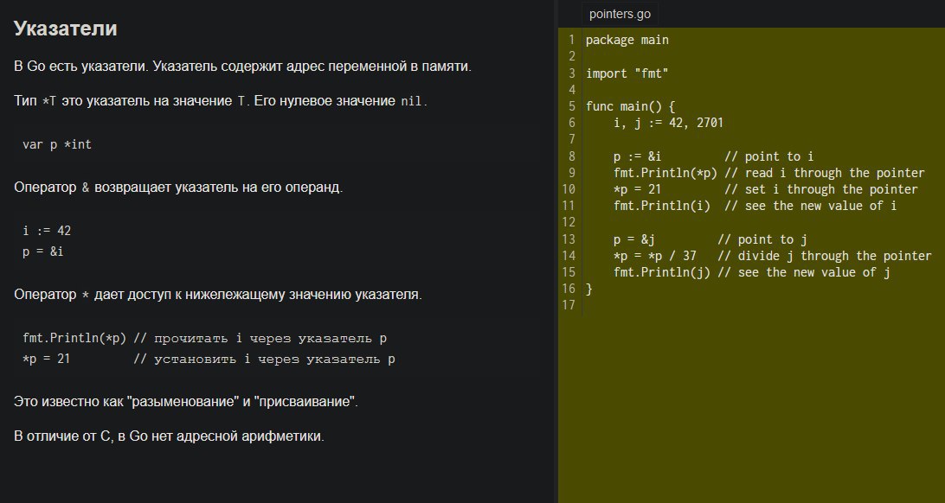Click sentence "Это известно как разыменование"
This screenshot has width=945, height=503.
coord(185,401)
